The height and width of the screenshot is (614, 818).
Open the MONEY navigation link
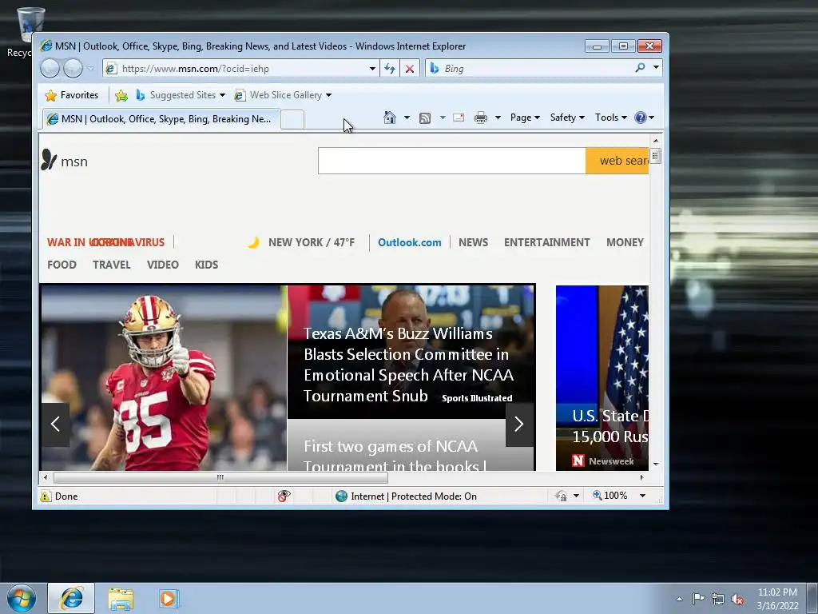625,242
